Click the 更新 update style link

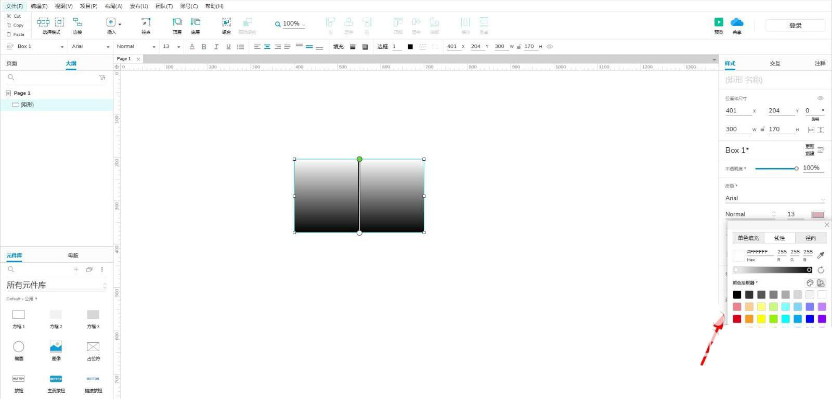[x=810, y=147]
